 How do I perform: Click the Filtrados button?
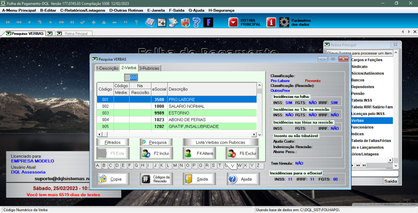[113, 142]
